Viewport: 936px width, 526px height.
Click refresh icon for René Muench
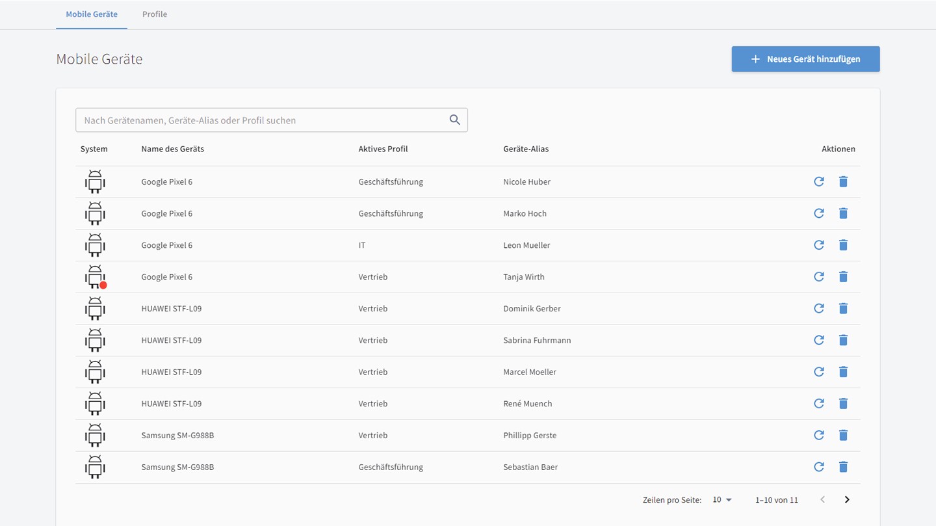pyautogui.click(x=818, y=404)
